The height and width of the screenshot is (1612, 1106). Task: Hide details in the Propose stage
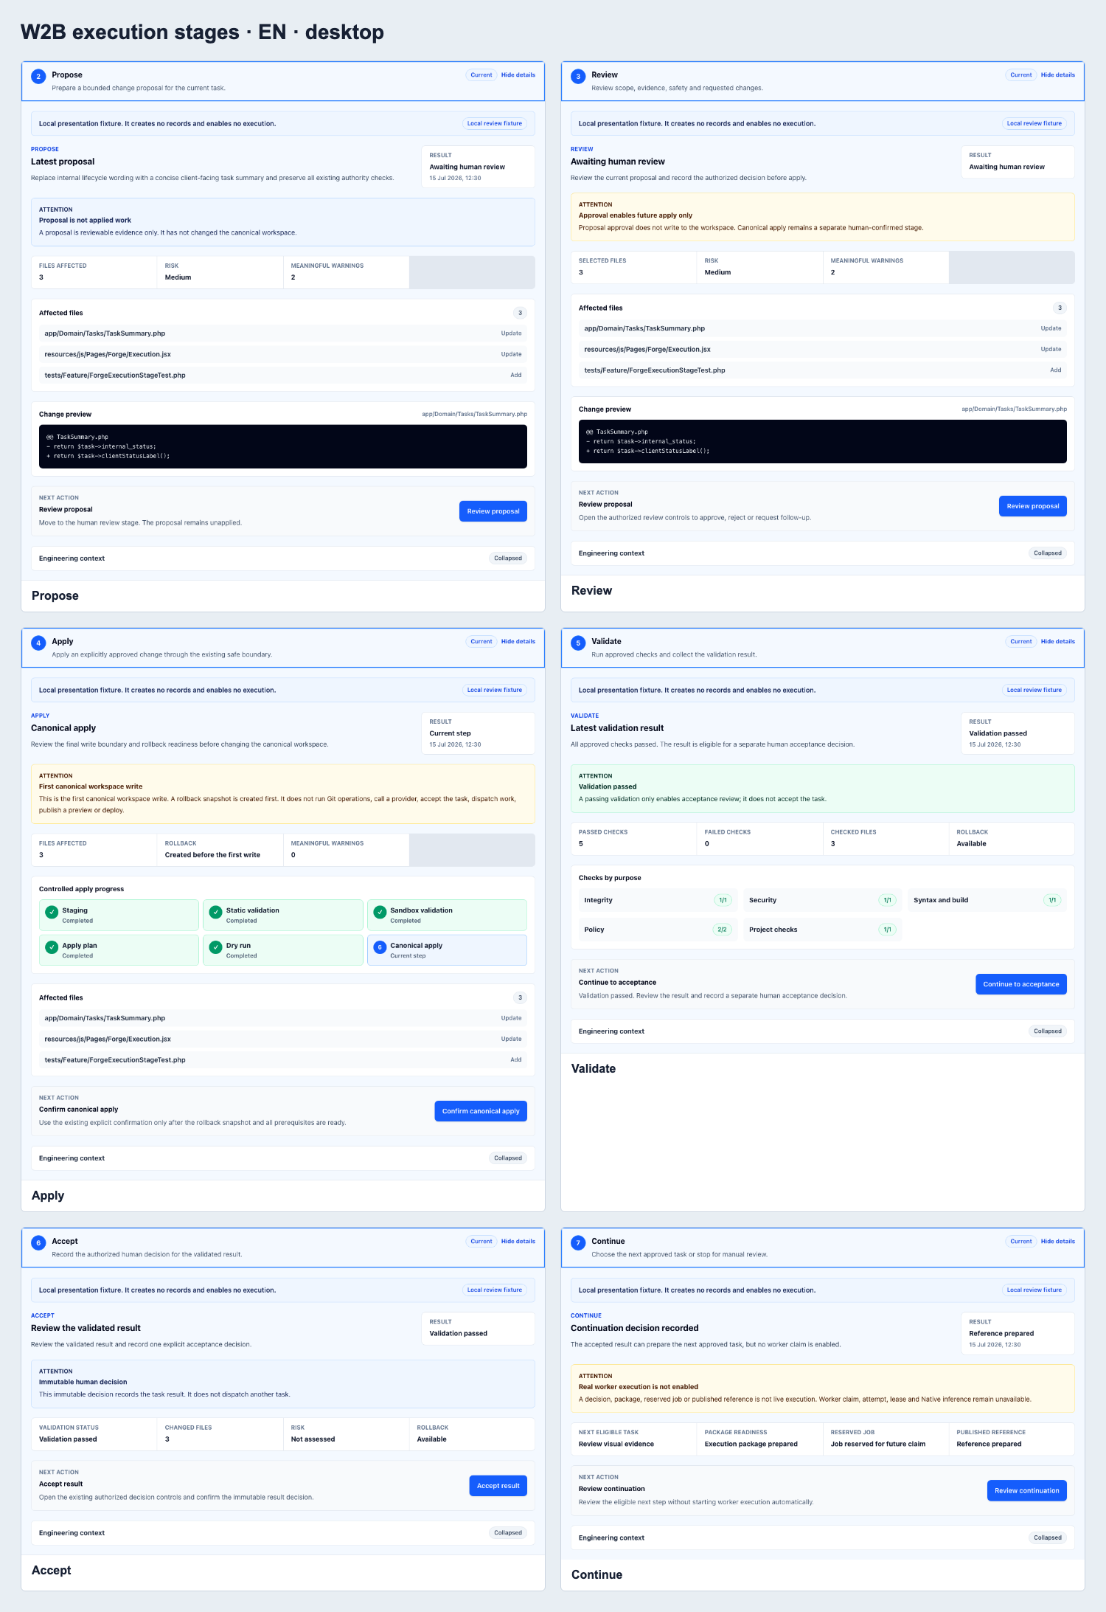(518, 75)
